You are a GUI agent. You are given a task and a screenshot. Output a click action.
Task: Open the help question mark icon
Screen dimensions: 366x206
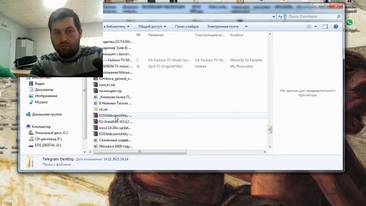point(336,26)
